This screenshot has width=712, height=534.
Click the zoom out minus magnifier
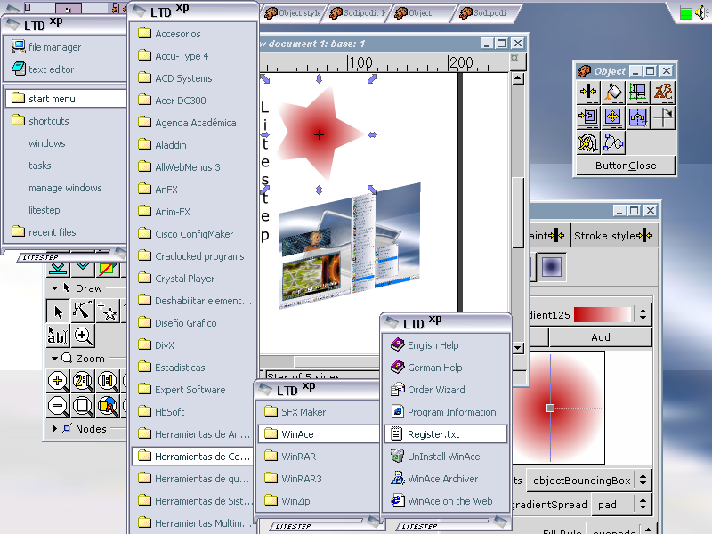(58, 406)
